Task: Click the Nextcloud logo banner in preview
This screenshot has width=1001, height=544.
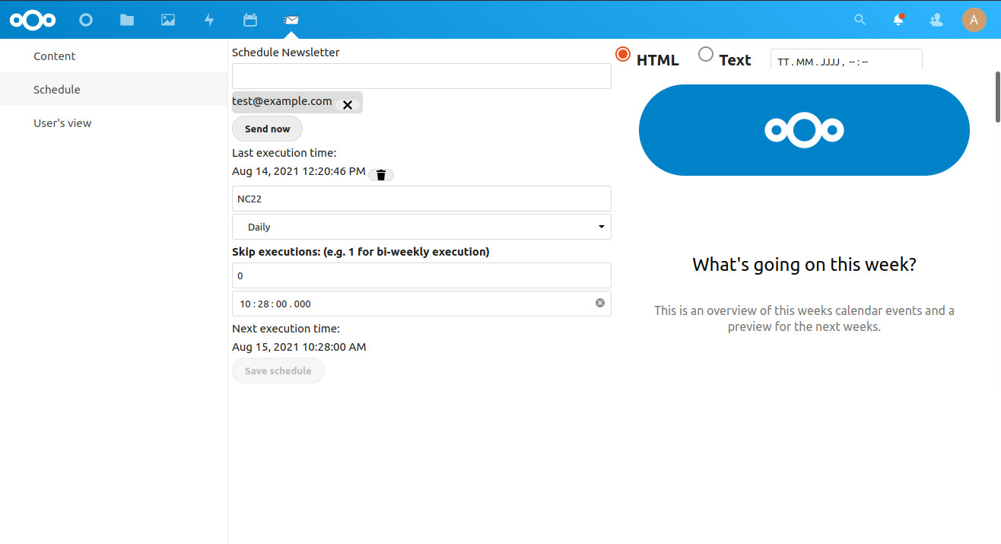Action: [804, 130]
